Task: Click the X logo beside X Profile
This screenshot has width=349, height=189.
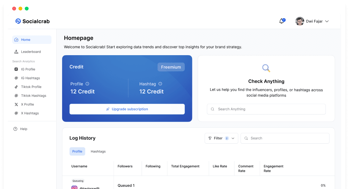Action: tap(16, 104)
